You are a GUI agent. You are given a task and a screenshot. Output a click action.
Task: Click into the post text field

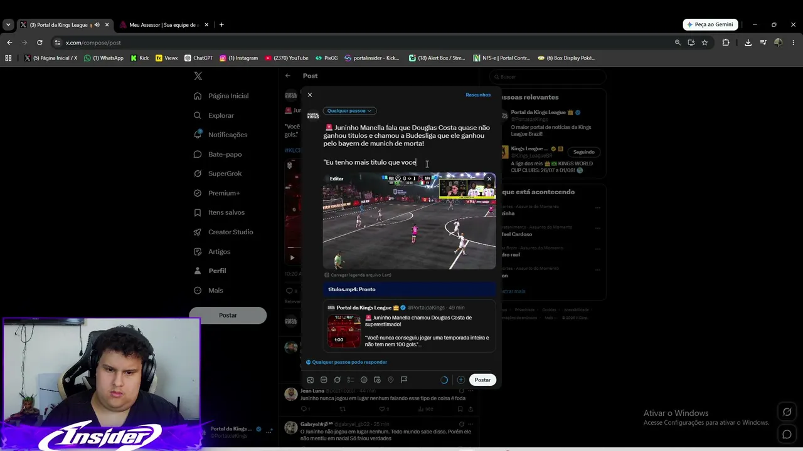click(408, 145)
